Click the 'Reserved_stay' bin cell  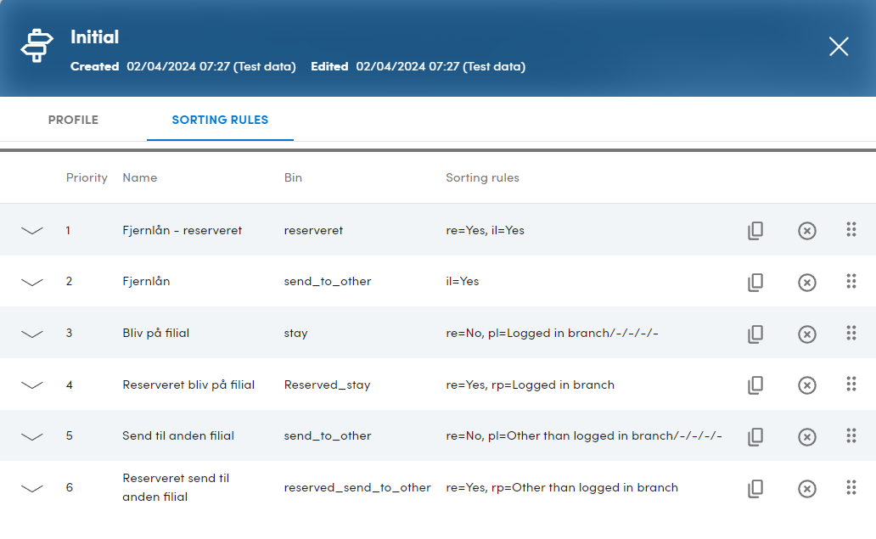point(327,385)
